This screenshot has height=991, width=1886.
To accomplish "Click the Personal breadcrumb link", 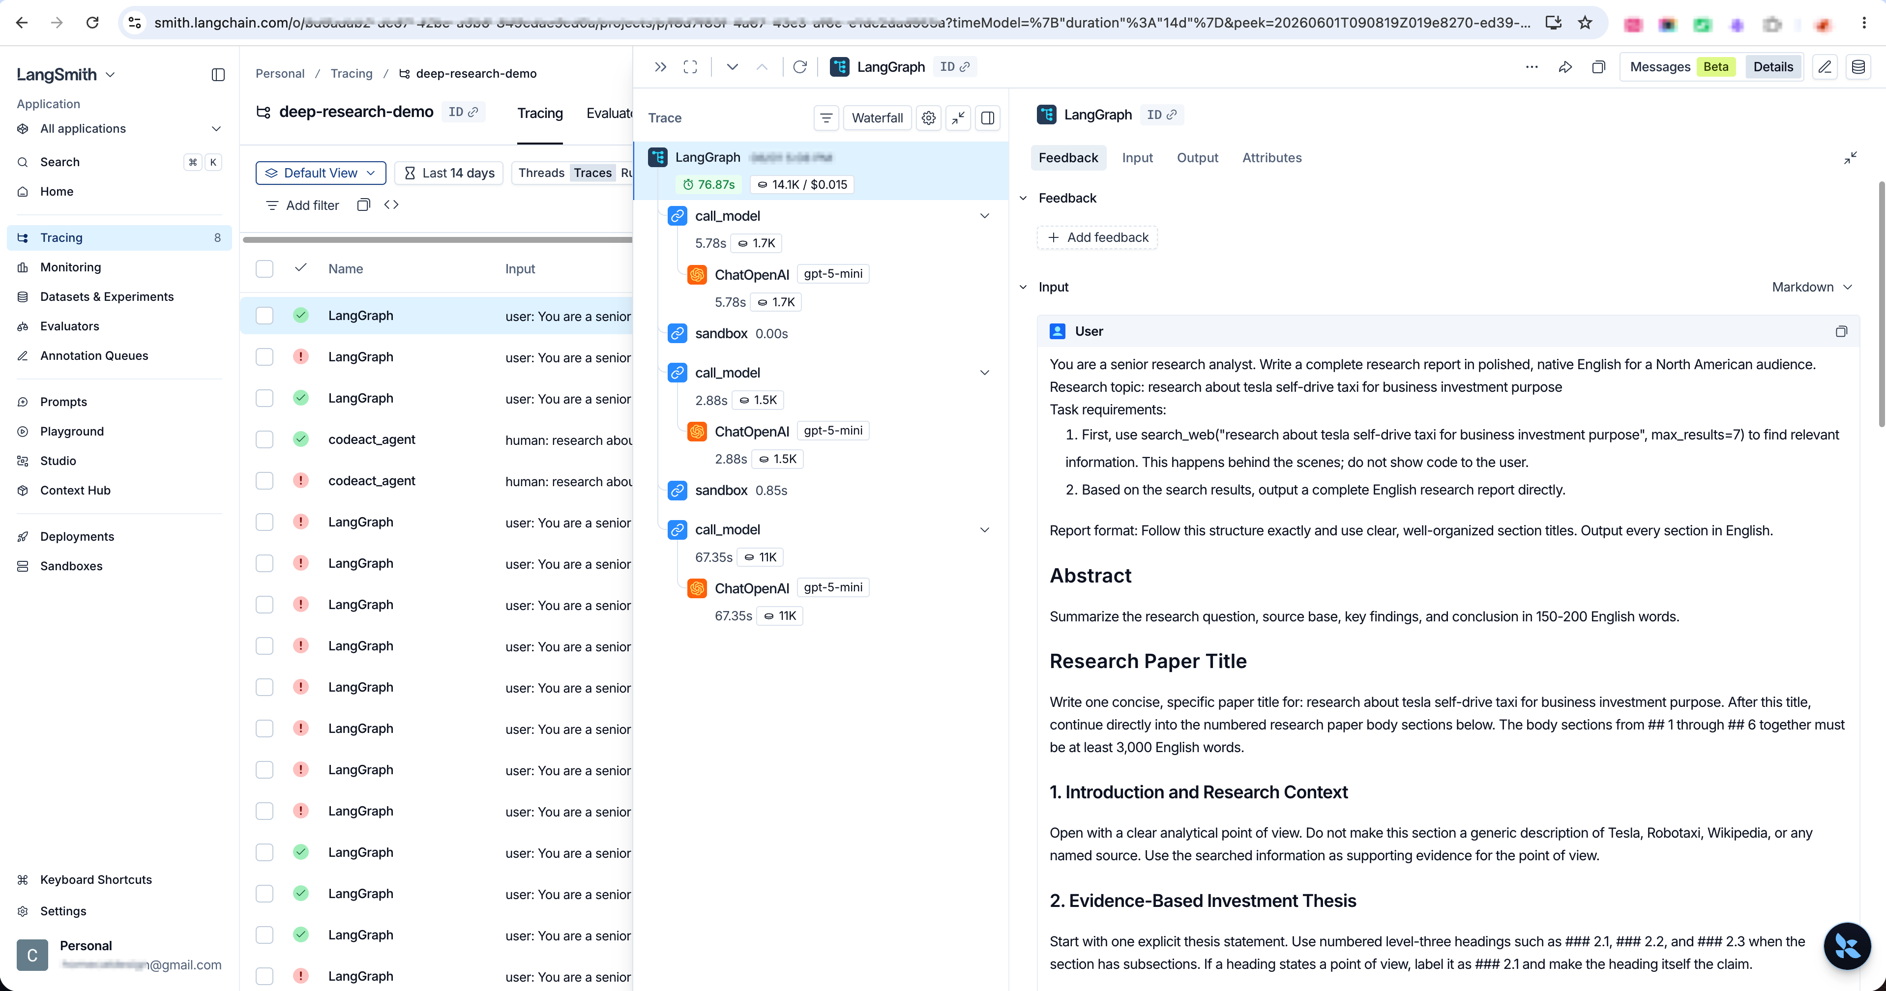I will [x=280, y=73].
